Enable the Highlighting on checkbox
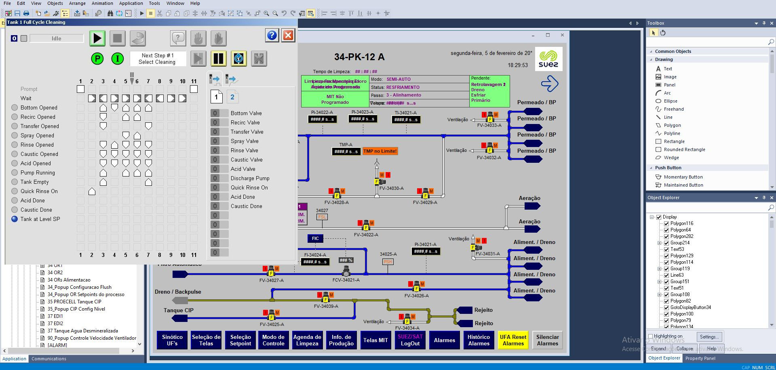Viewport: 776px width, 370px height. 650,336
